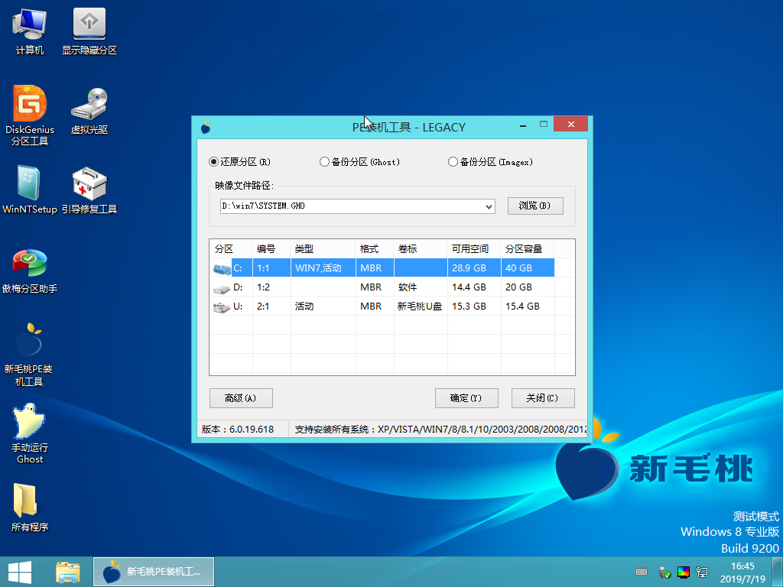Expand the image file path dropdown
The width and height of the screenshot is (783, 587).
pos(489,206)
